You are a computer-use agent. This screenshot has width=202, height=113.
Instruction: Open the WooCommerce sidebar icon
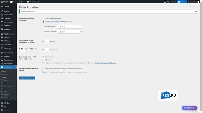click(x=2, y=34)
